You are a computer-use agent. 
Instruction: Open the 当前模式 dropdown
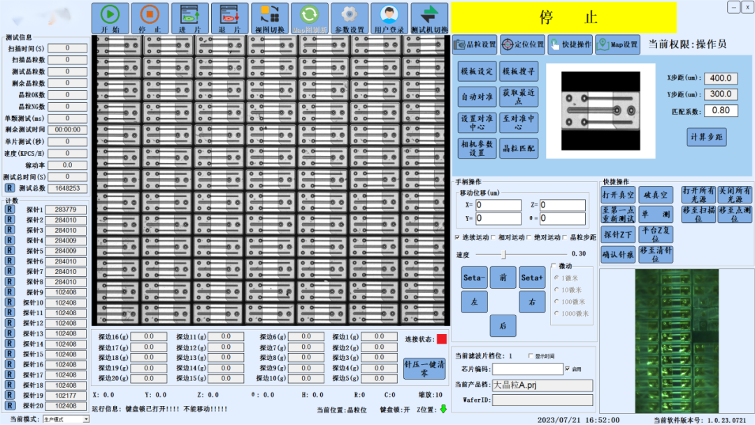coord(66,419)
